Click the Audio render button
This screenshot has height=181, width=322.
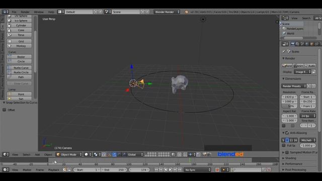click(x=310, y=66)
